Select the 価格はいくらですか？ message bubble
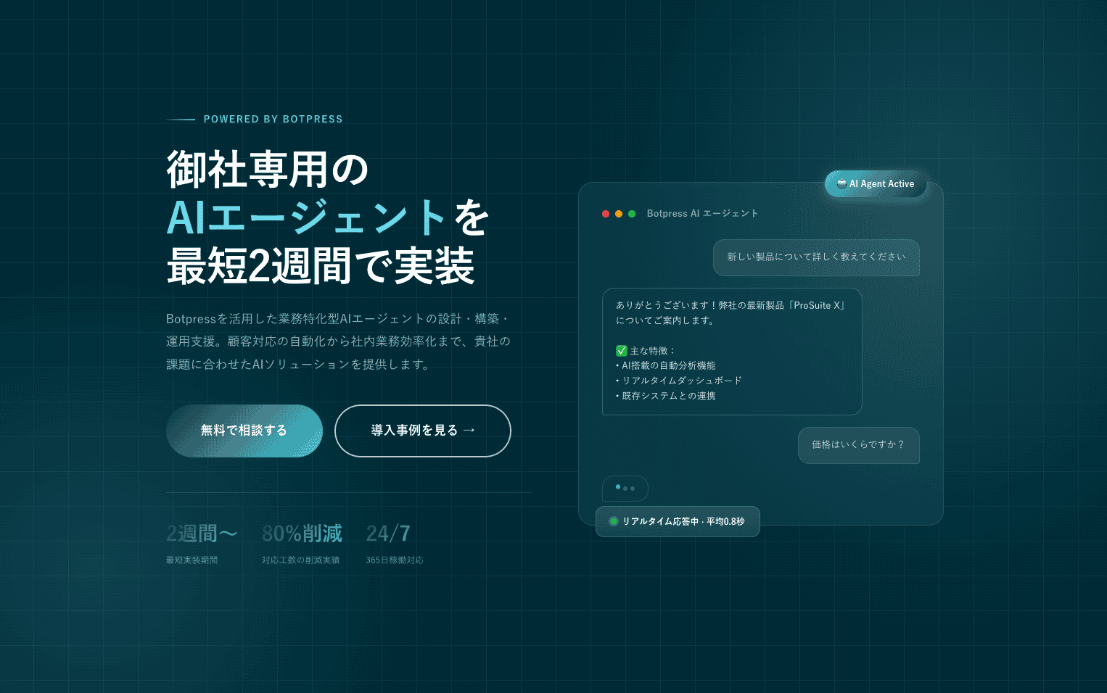Viewport: 1107px width, 693px height. point(858,445)
